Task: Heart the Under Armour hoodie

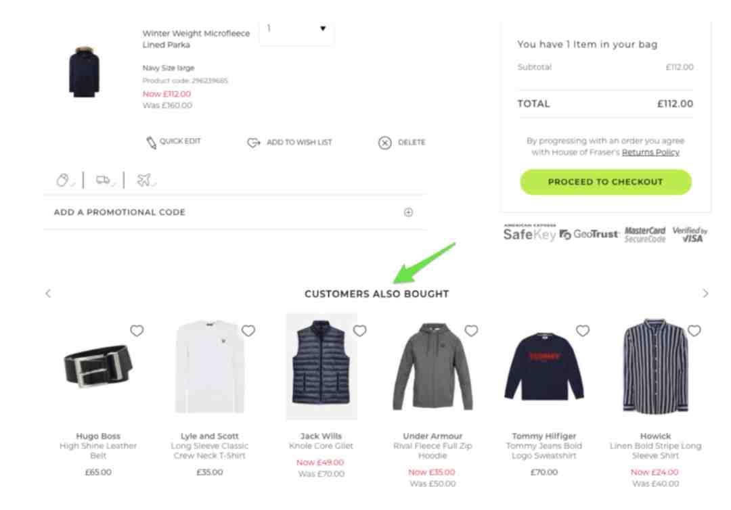Action: click(x=471, y=331)
